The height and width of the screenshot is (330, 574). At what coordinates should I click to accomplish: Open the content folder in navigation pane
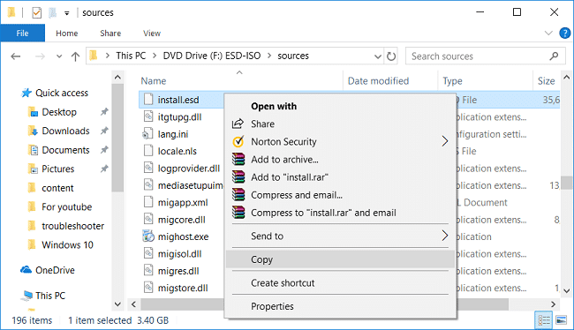click(57, 188)
